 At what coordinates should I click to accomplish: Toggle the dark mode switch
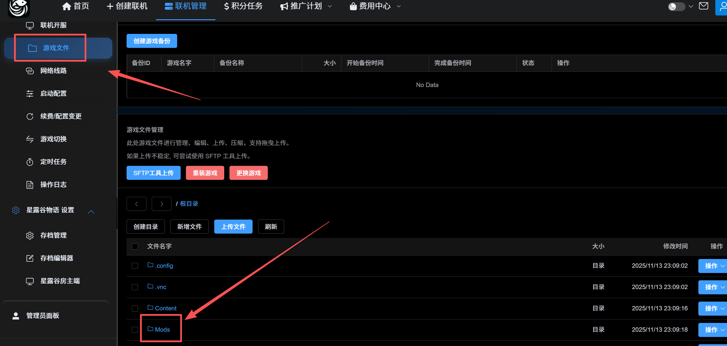click(x=676, y=6)
